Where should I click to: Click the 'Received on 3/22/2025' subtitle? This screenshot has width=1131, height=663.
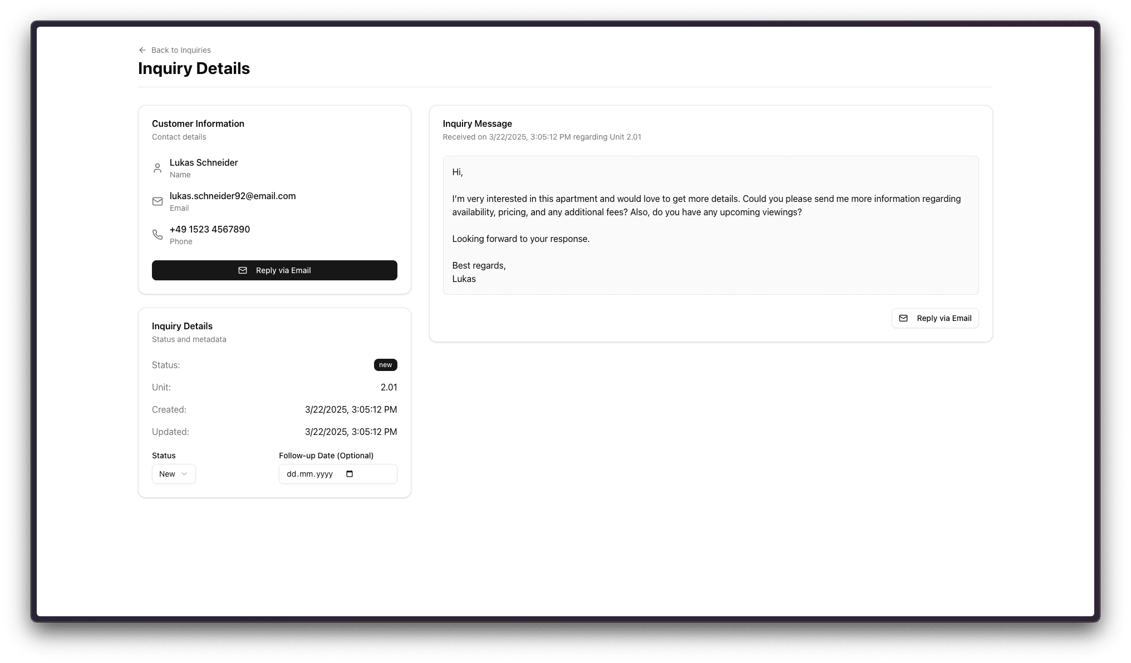click(x=542, y=137)
